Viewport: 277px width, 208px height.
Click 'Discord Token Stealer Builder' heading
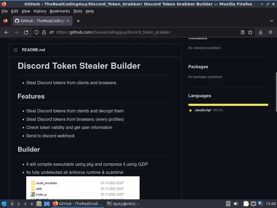click(79, 66)
